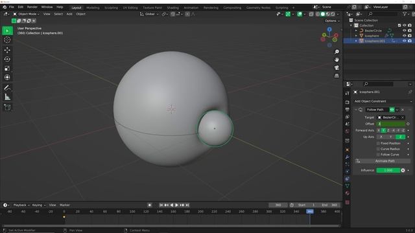Open the Keying dropdown in timeline
The image size is (415, 233).
(x=39, y=205)
